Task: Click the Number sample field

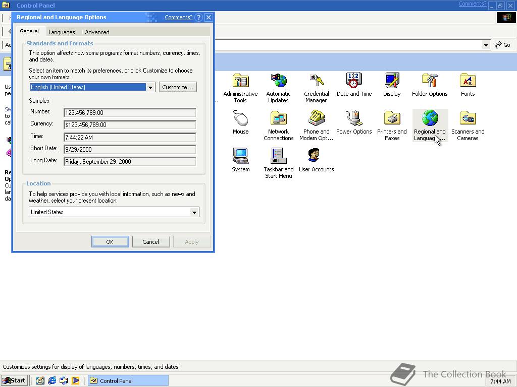Action: (130, 112)
